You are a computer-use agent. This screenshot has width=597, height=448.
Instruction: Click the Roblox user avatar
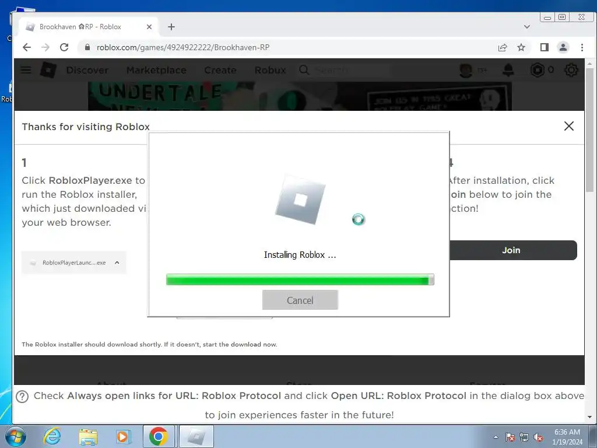click(466, 70)
